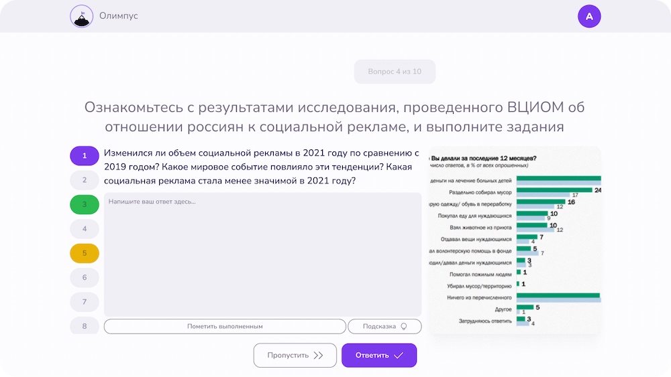This screenshot has width=671, height=377.
Task: Select task number 4 in the side list
Action: click(x=85, y=229)
